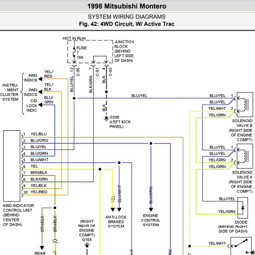Select the "G200 (LEFT KICK PANEL)" label
The image size is (255, 255).
tap(120, 122)
